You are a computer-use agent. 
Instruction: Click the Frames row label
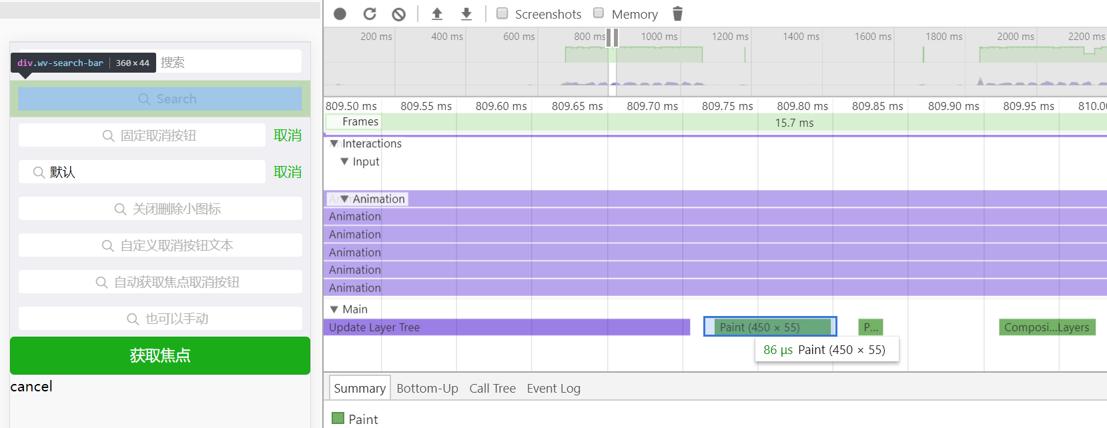tap(360, 121)
